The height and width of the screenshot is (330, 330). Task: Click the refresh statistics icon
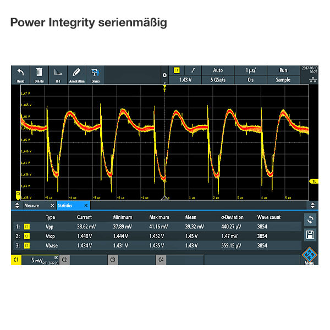coord(310,219)
